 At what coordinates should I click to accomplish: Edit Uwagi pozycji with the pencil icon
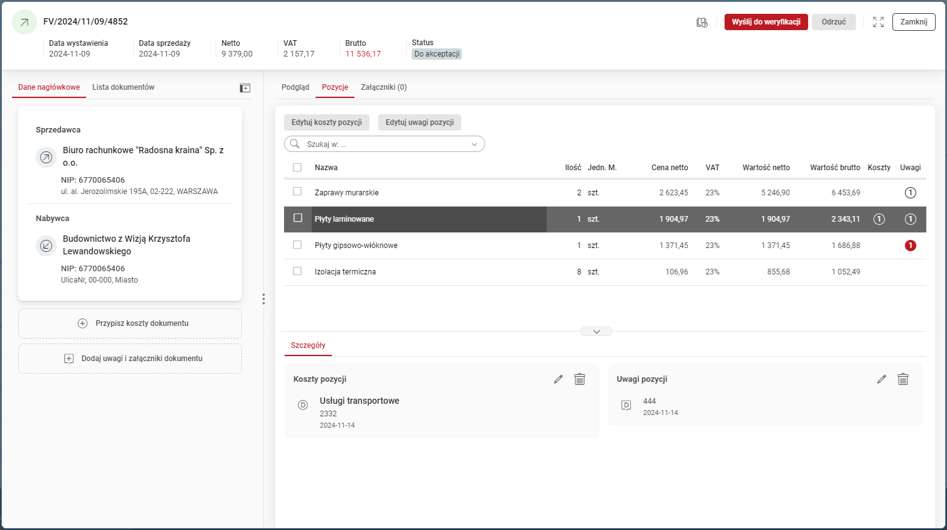[882, 379]
